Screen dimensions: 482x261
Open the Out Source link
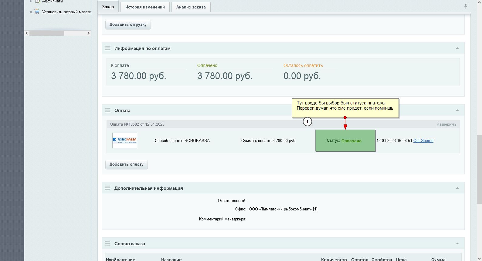[x=423, y=141]
